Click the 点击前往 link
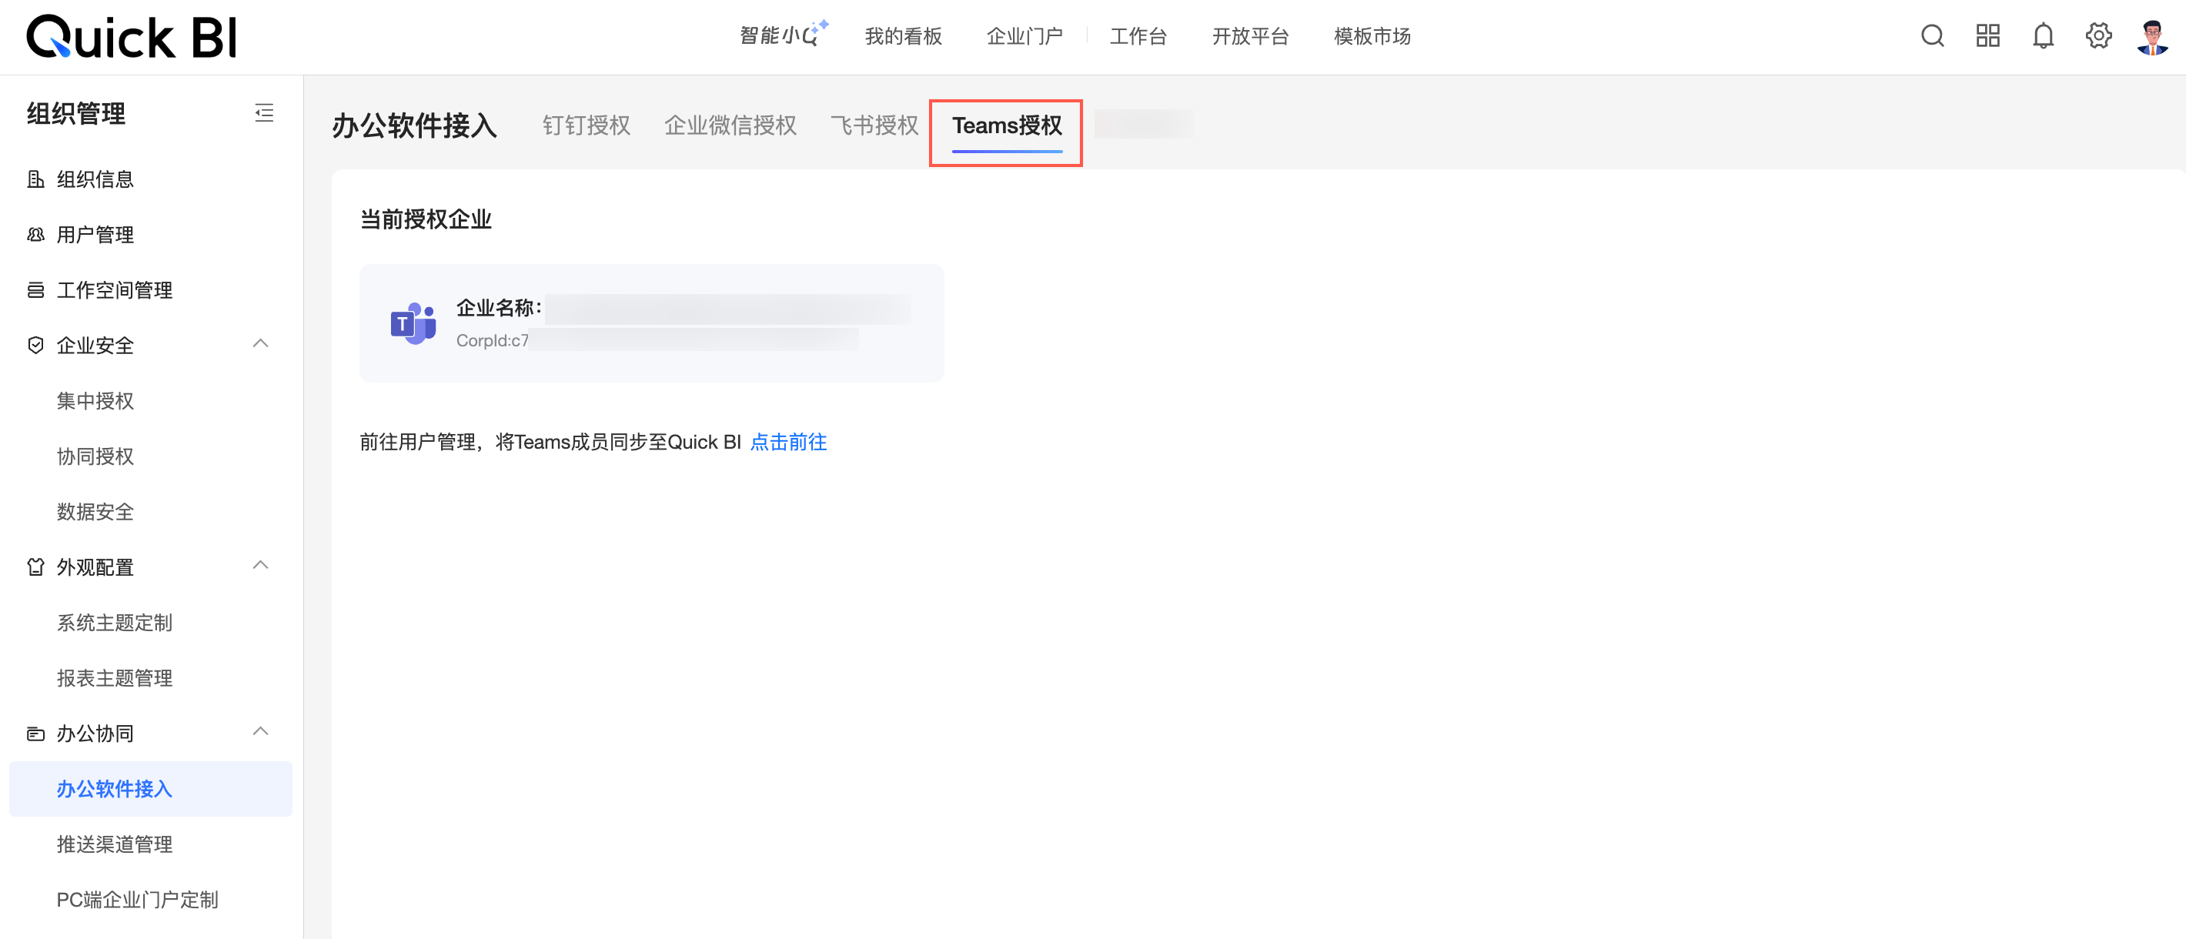 tap(787, 442)
